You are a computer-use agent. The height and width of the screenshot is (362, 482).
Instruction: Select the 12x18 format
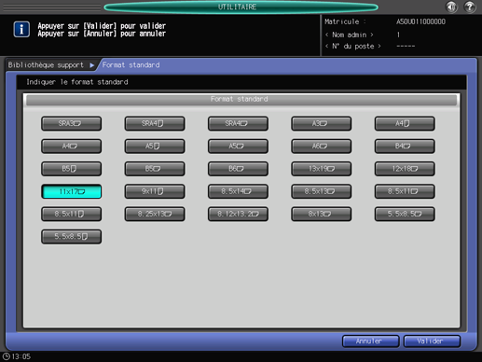tap(405, 169)
